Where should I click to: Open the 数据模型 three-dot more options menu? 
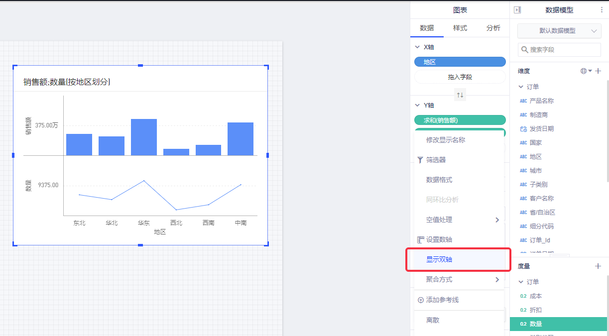coord(601,10)
